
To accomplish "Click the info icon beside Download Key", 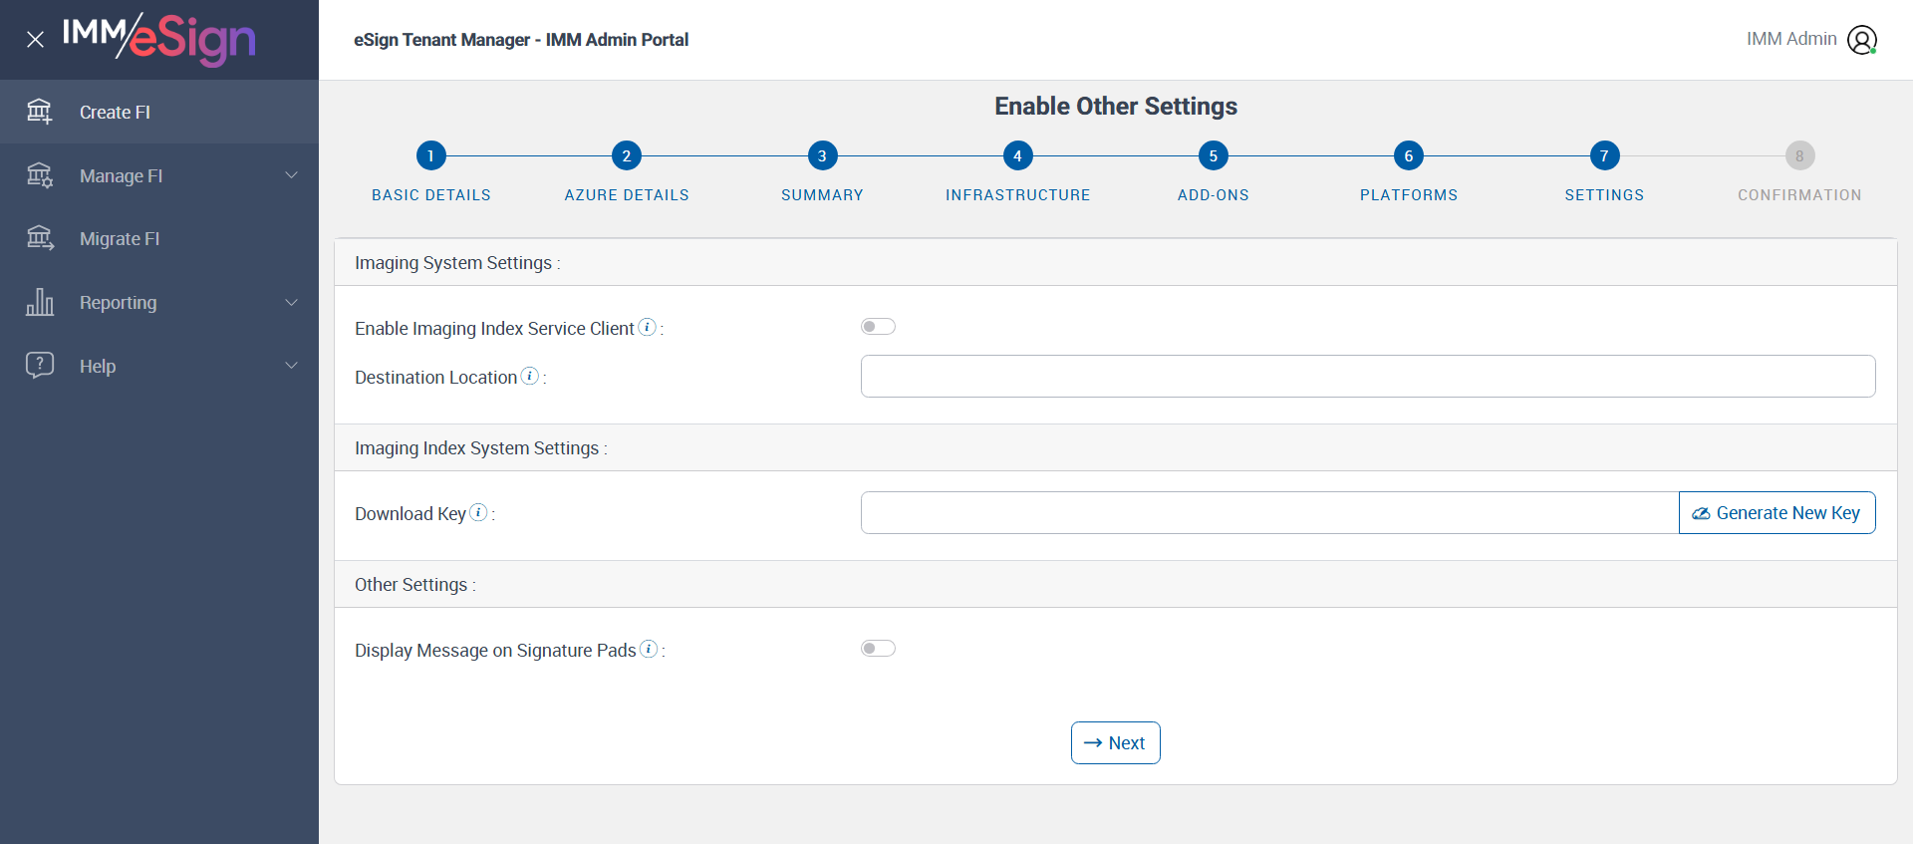I will 478,512.
